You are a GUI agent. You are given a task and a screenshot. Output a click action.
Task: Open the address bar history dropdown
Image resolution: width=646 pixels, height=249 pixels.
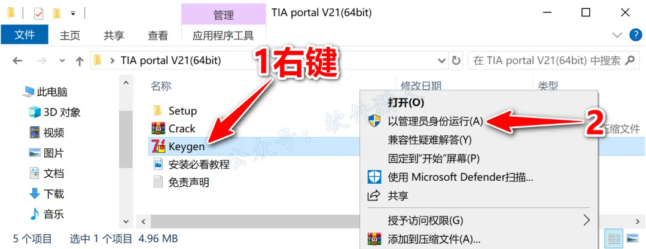click(441, 61)
